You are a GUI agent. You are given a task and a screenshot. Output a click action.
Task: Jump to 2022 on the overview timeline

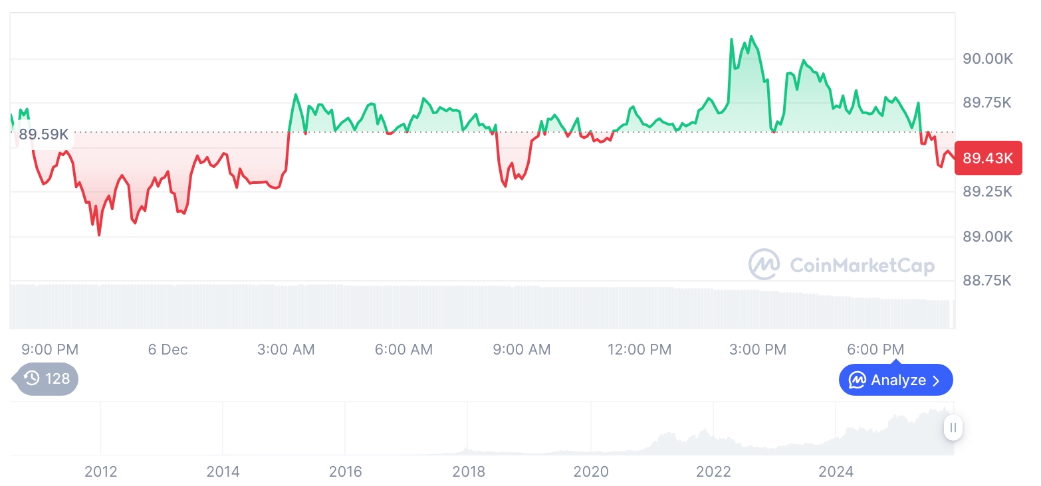point(713,471)
